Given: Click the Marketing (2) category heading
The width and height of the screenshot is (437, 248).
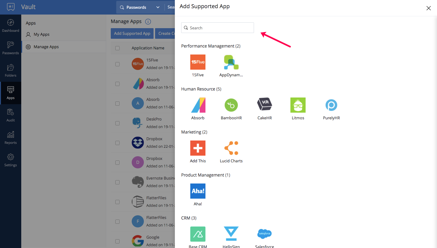Looking at the screenshot, I should click(194, 132).
